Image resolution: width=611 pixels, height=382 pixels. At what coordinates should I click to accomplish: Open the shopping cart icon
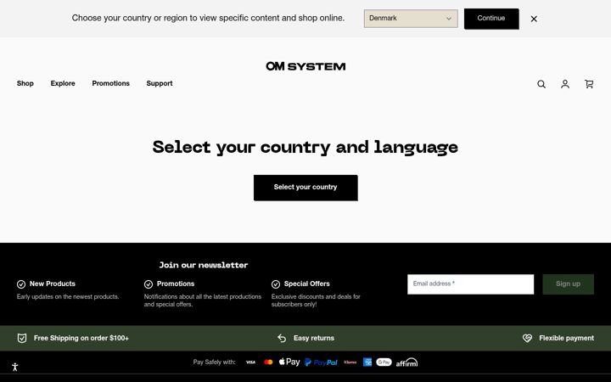point(589,84)
